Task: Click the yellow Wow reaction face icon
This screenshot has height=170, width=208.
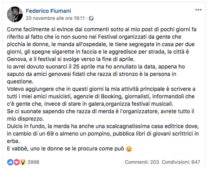Action: (x=23, y=162)
